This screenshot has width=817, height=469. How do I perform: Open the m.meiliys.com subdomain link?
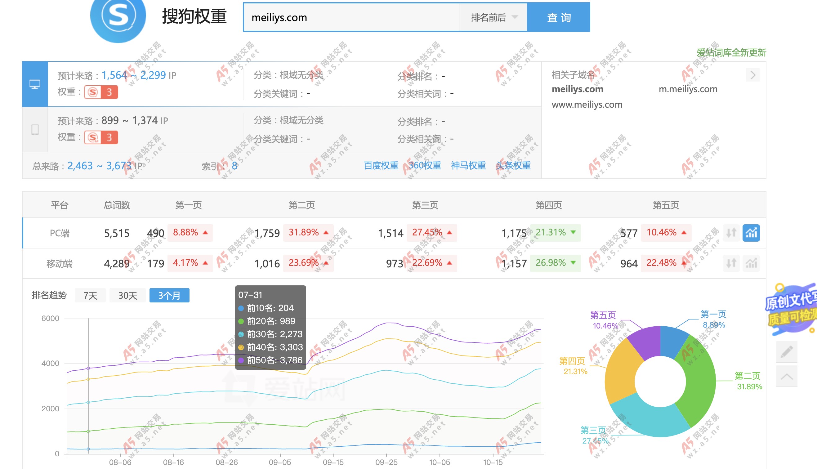click(688, 89)
